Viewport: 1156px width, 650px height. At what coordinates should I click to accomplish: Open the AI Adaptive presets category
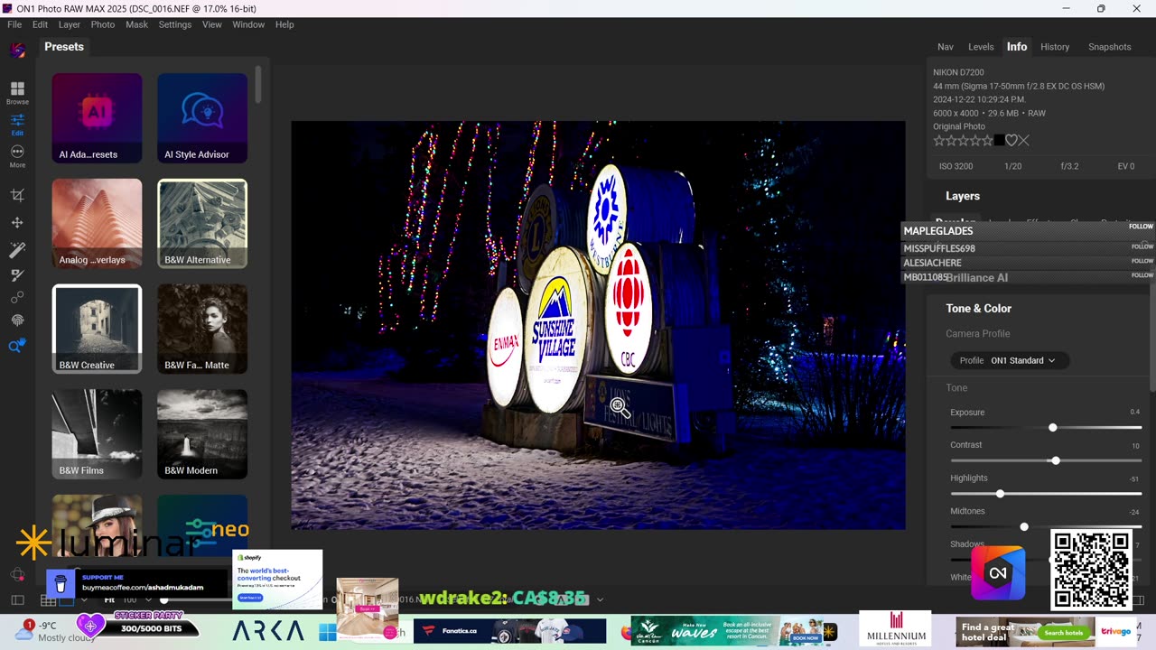coord(97,118)
